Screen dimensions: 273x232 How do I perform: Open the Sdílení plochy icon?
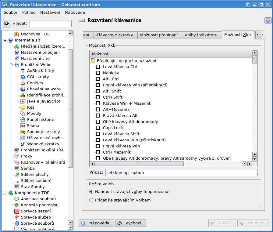17,174
